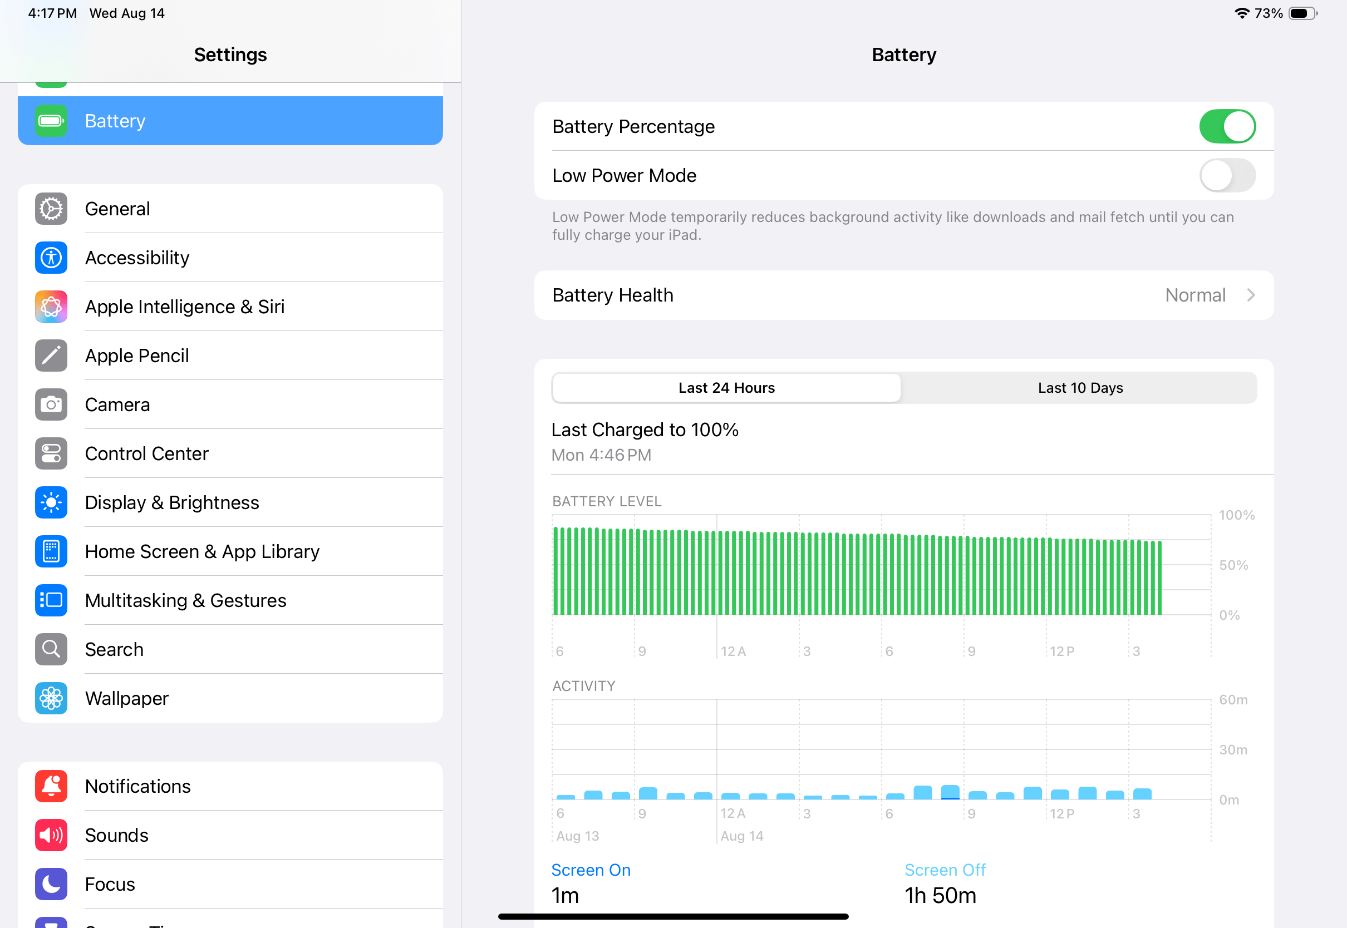This screenshot has height=928, width=1347.
Task: Open the Battery settings icon
Action: coord(52,121)
